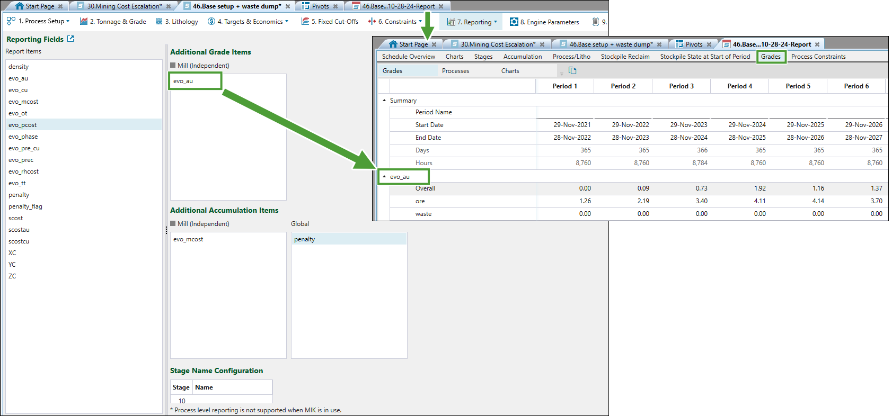Select the Processes sub-tab
The image size is (892, 416).
coord(456,70)
